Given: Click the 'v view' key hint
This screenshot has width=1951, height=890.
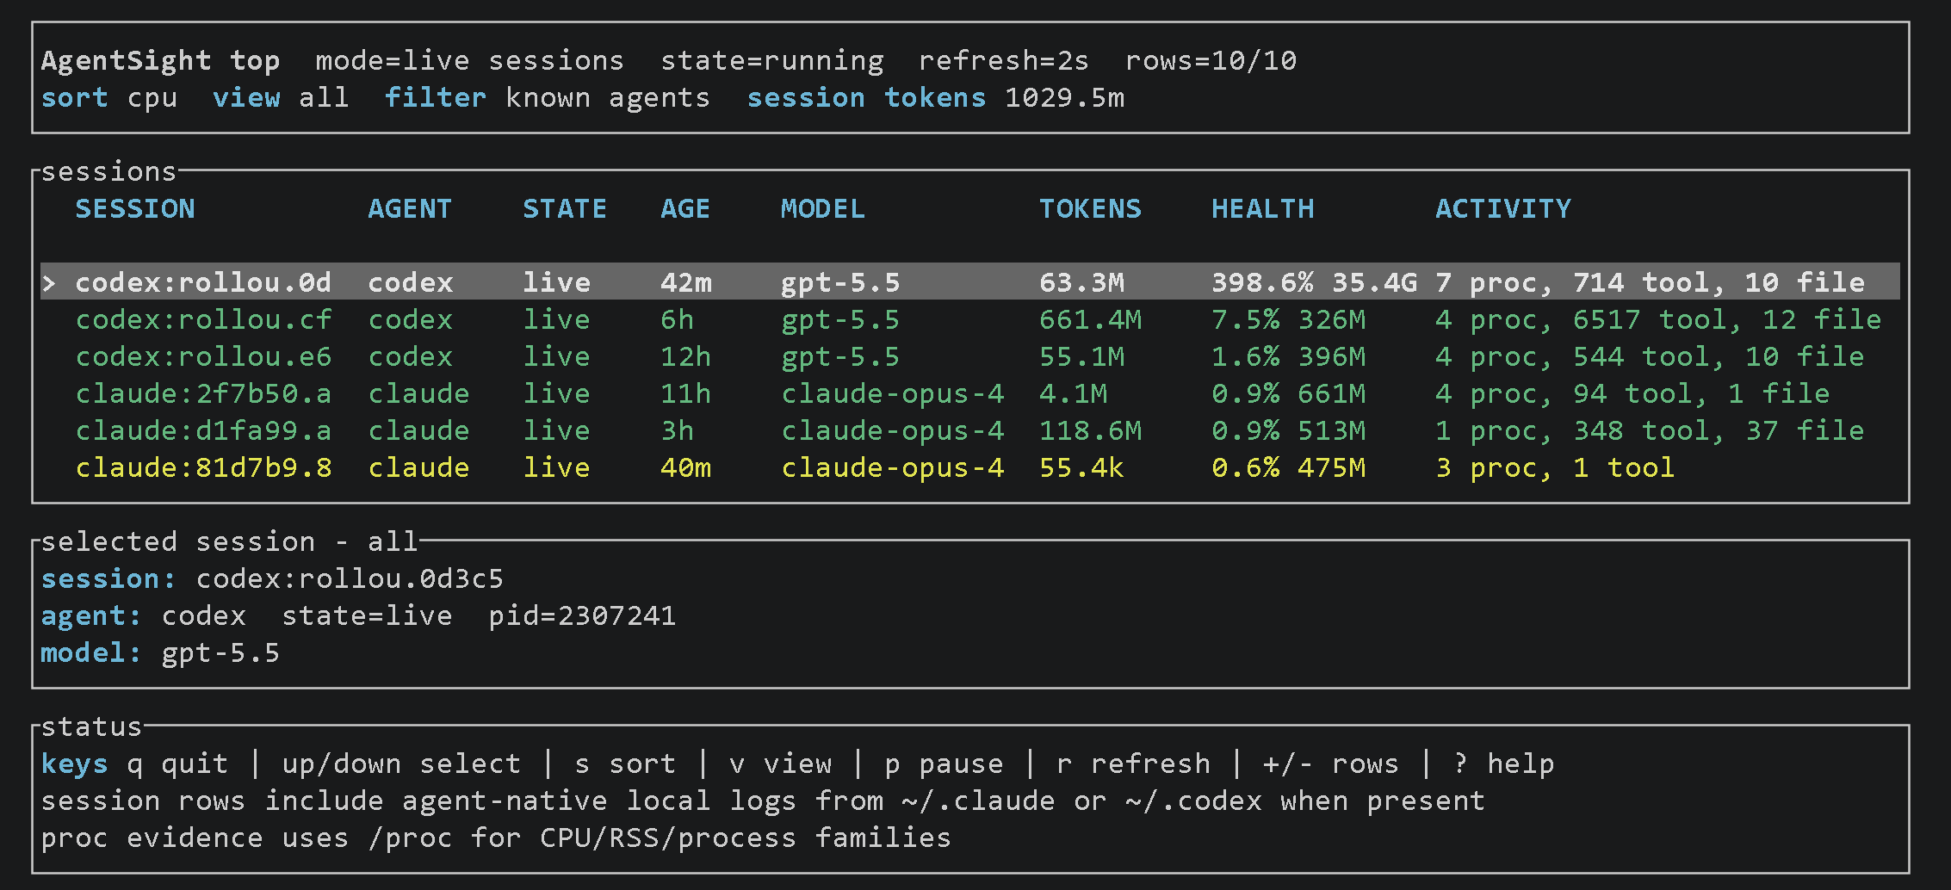Looking at the screenshot, I should click(x=780, y=763).
